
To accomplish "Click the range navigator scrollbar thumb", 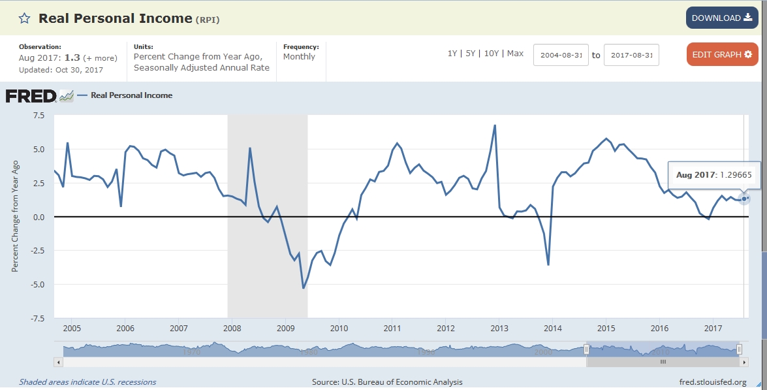I will pos(662,361).
